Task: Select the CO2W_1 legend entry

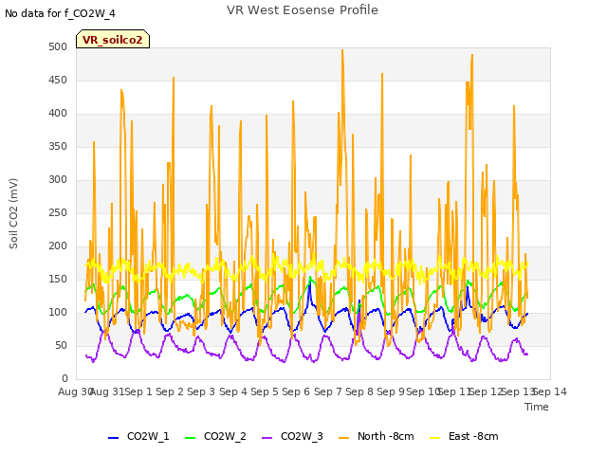Action: pos(138,436)
